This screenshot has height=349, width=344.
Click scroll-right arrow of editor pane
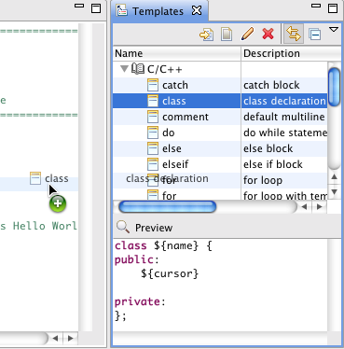[70, 338]
